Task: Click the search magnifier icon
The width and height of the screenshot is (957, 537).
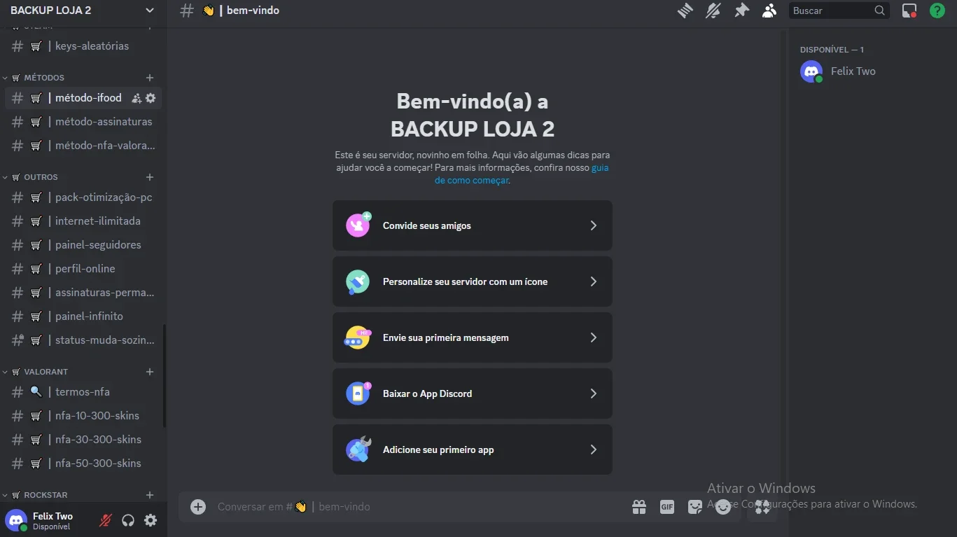Action: pyautogui.click(x=880, y=11)
